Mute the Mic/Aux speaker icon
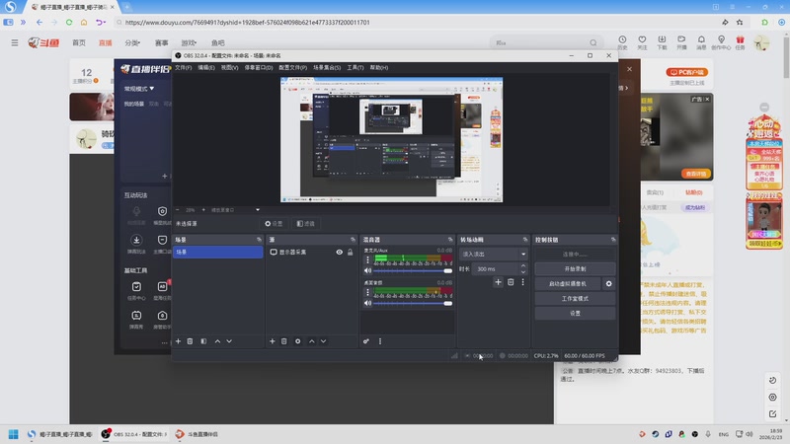This screenshot has width=790, height=444. pos(367,270)
